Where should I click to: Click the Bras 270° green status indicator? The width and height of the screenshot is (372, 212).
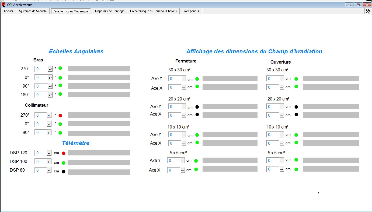[x=60, y=68]
